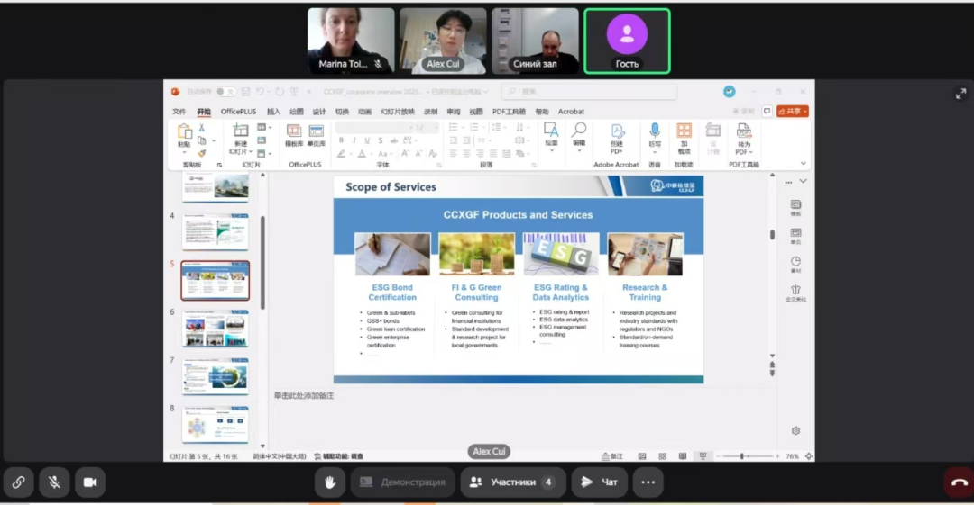
Task: Toggle the camera in the call bar
Action: click(x=90, y=482)
